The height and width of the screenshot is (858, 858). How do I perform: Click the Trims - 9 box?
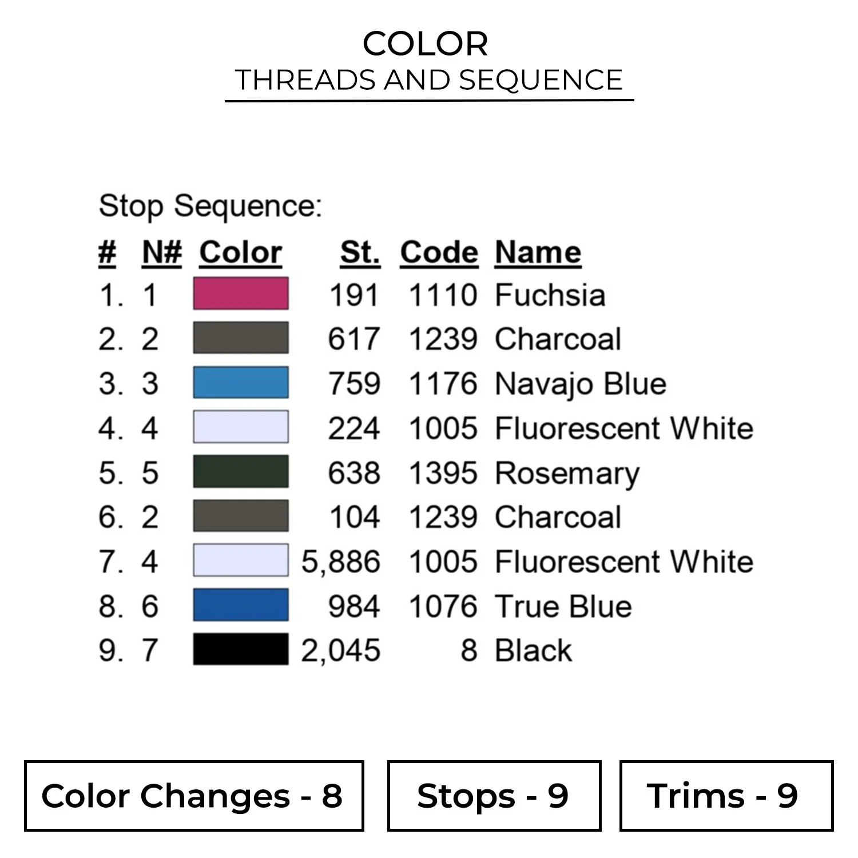point(726,796)
